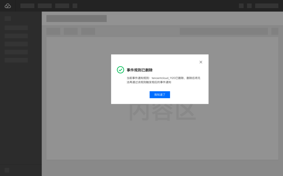Click the page title placeholder bar
This screenshot has width=283, height=176.
pos(76,18)
